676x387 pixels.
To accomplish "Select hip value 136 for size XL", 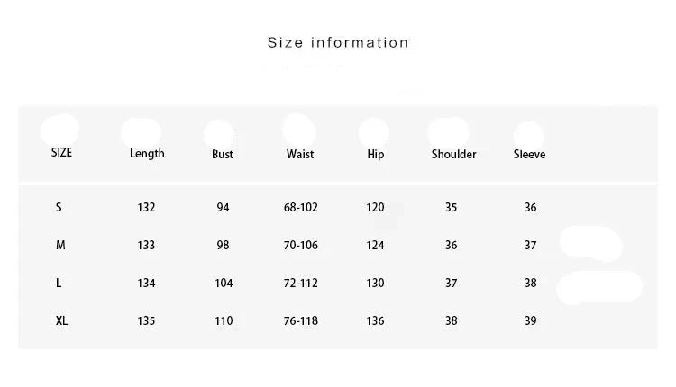I will pos(375,321).
